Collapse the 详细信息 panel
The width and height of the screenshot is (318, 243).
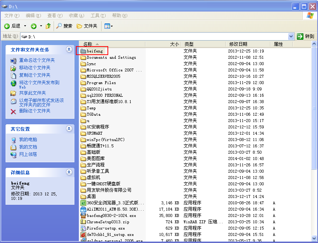[69, 172]
